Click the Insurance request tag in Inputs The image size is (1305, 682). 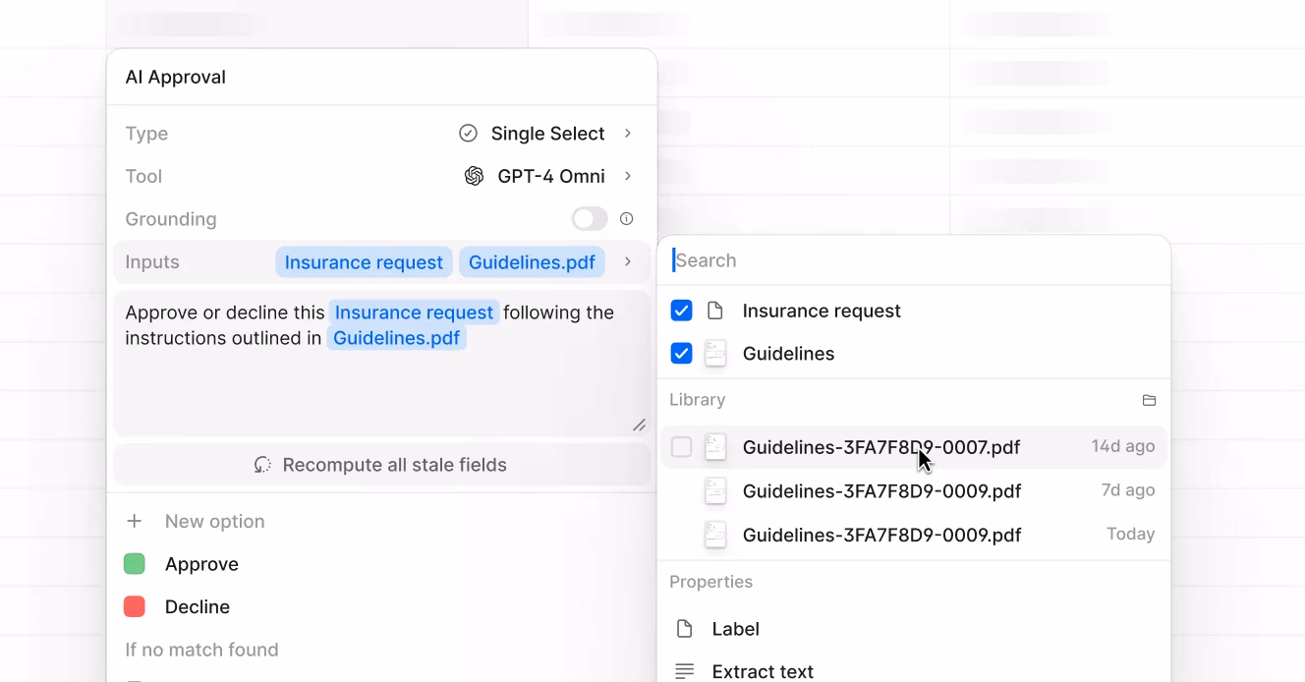point(364,262)
